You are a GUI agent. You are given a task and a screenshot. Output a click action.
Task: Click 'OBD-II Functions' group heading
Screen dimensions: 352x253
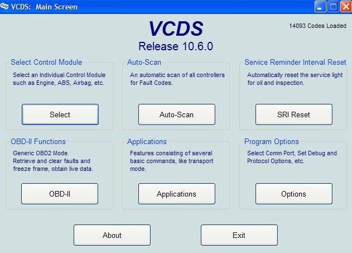tap(38, 141)
